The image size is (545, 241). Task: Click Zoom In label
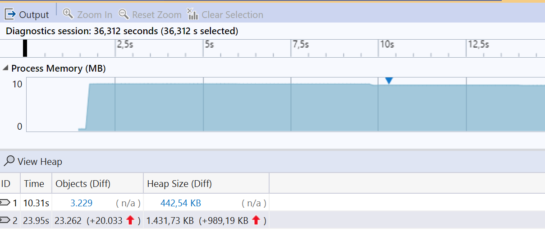[x=95, y=15]
